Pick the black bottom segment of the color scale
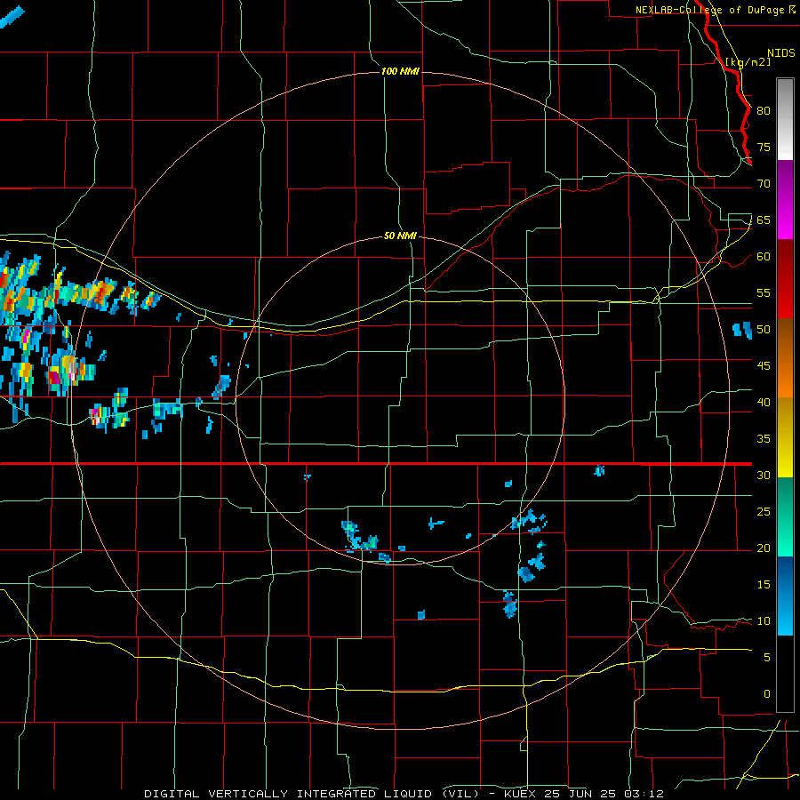Viewport: 800px width, 800px height. (x=785, y=674)
